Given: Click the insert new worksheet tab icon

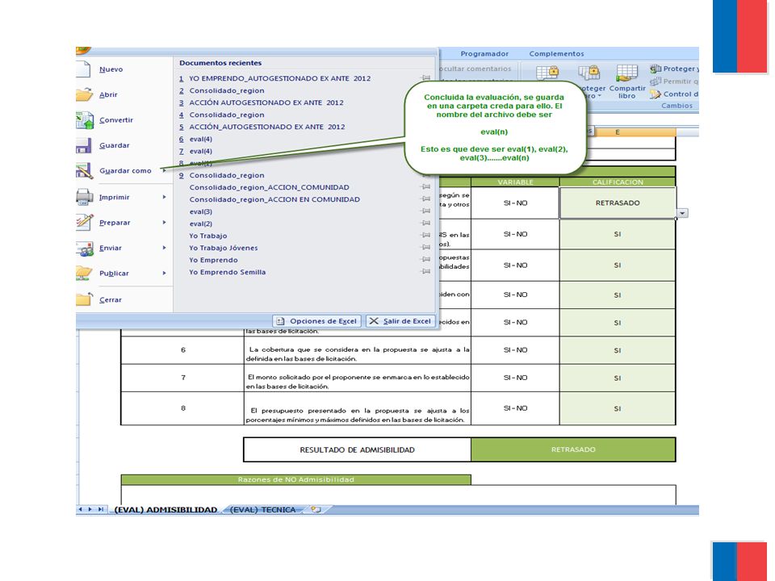Looking at the screenshot, I should click(x=316, y=509).
